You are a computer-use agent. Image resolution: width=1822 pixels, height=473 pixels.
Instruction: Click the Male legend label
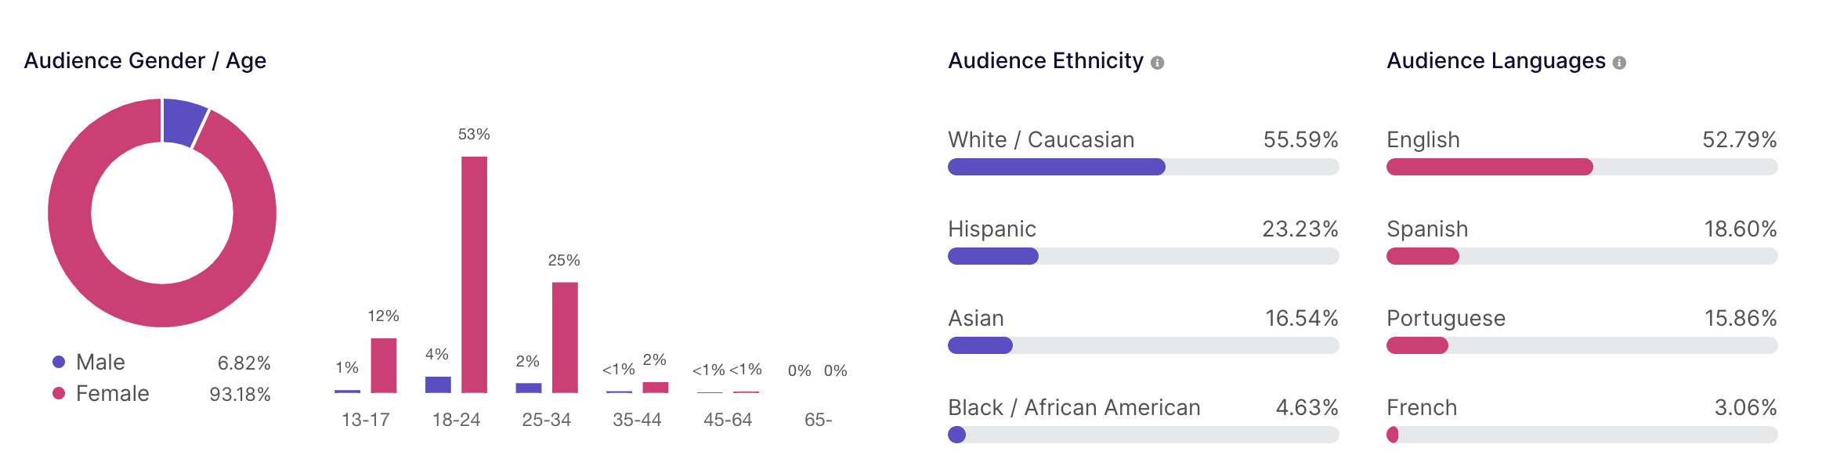(x=100, y=362)
